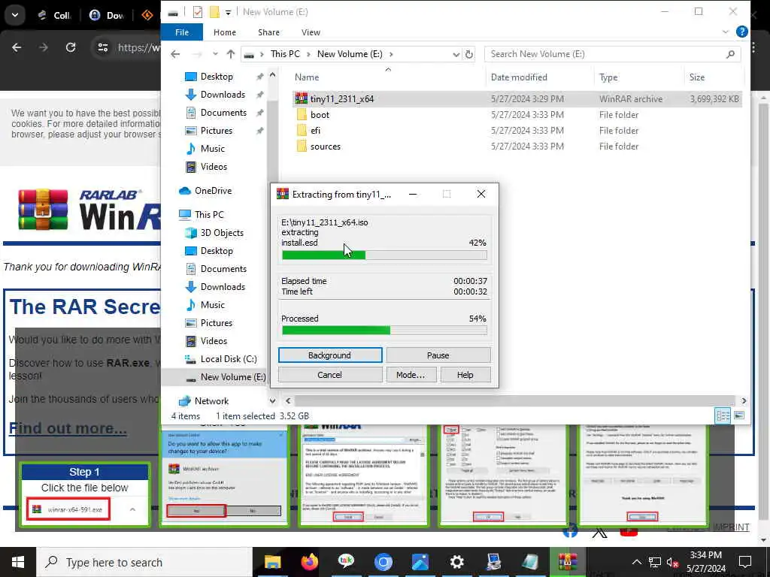Open Videos in Quick access

pos(214,167)
